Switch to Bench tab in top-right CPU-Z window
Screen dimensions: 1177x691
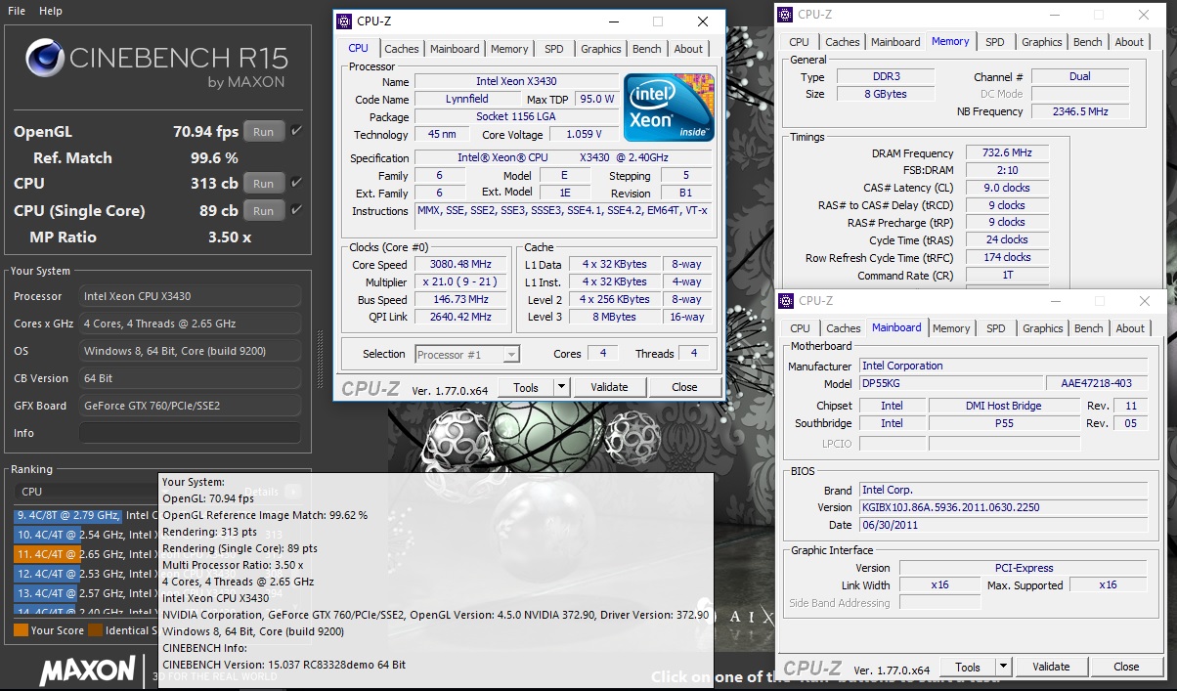click(x=1088, y=42)
